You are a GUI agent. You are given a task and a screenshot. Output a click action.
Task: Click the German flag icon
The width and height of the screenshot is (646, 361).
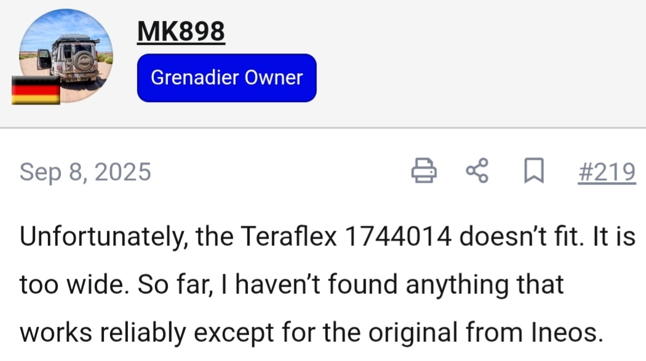point(36,91)
